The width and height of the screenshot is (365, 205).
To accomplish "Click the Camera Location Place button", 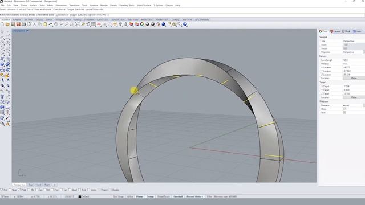I will (x=354, y=79).
